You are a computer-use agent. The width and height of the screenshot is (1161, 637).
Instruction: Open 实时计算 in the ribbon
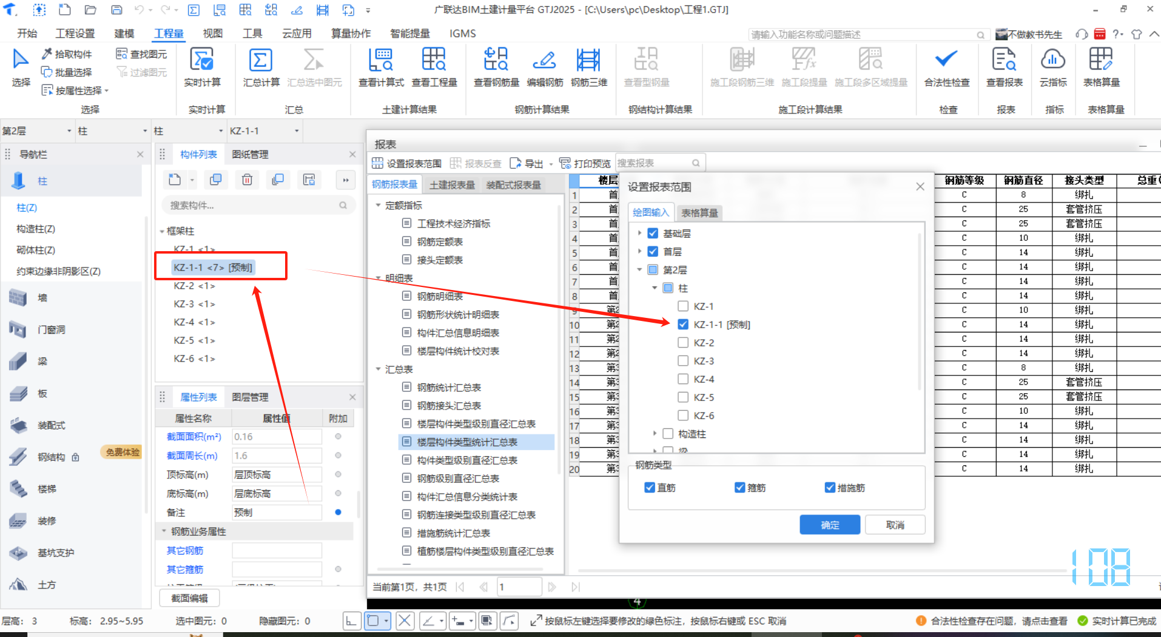[202, 67]
